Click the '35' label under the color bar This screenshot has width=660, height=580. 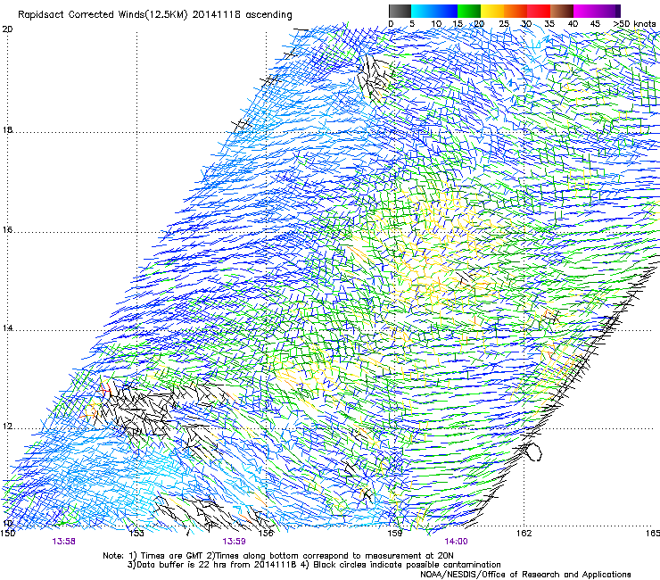[x=549, y=24]
